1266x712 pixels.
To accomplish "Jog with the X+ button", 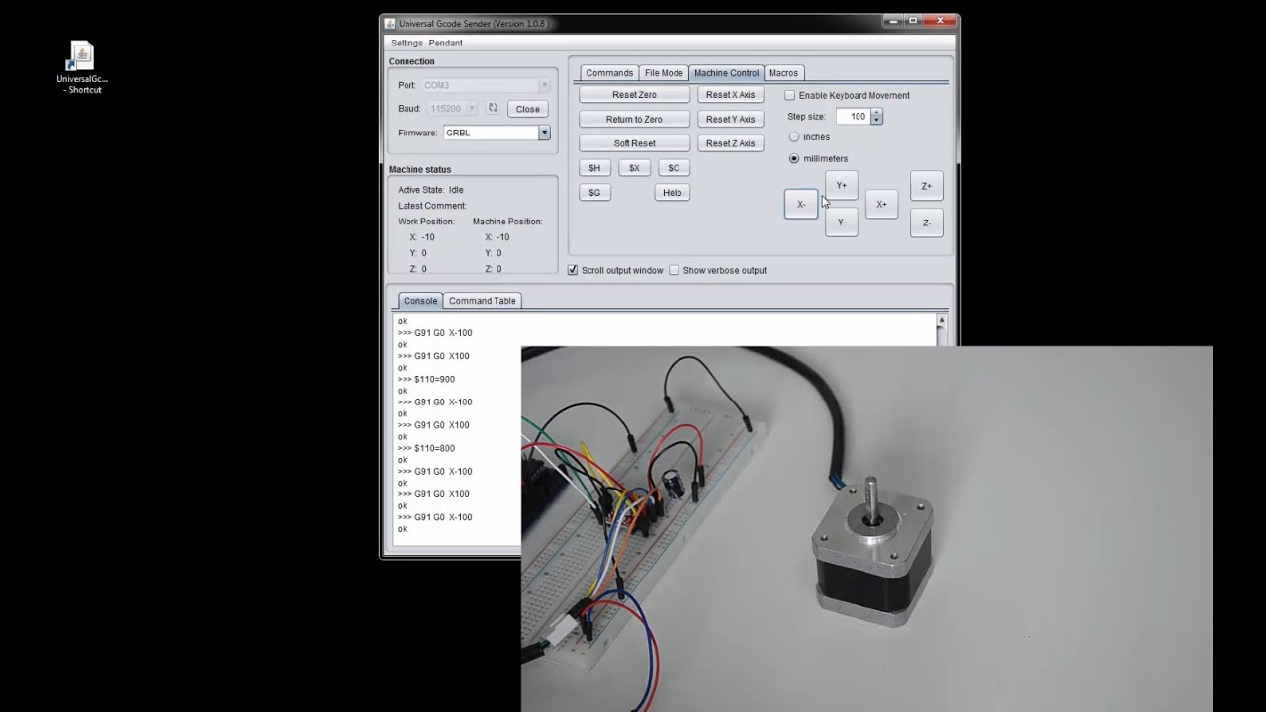I will [x=881, y=204].
